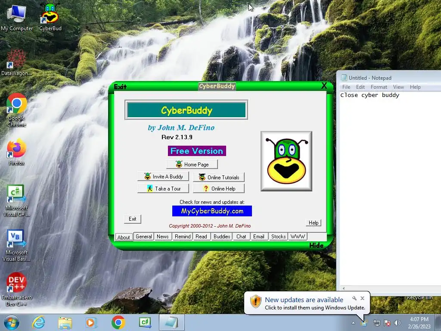The image size is (441, 331).
Task: Open Notepad View menu
Action: [x=398, y=87]
